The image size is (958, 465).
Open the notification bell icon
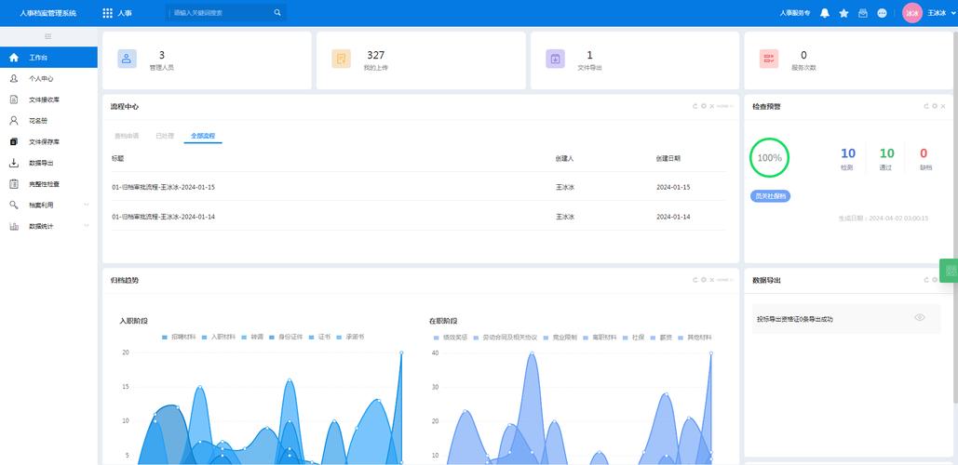pyautogui.click(x=825, y=13)
